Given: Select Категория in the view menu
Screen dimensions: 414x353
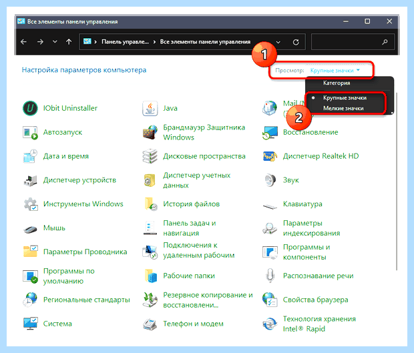Looking at the screenshot, I should click(x=337, y=83).
